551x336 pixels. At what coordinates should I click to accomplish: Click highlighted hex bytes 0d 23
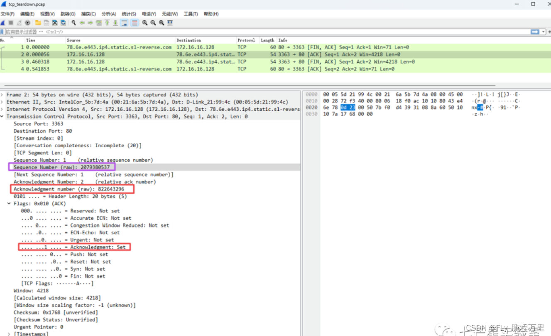348,107
